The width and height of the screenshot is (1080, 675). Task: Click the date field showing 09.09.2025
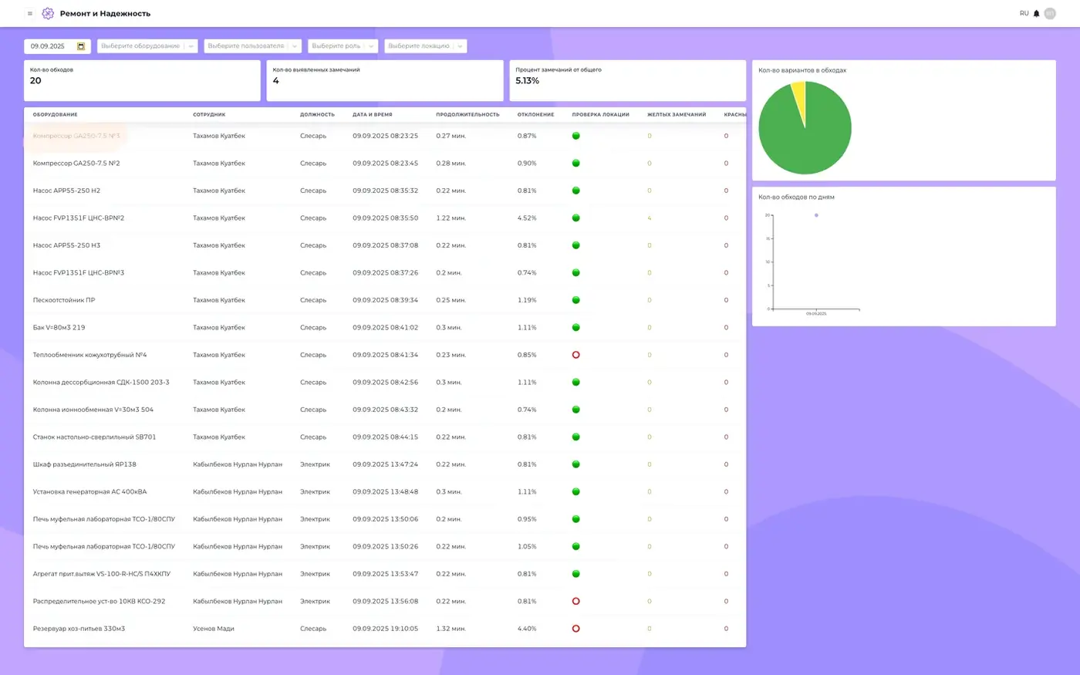(57, 46)
